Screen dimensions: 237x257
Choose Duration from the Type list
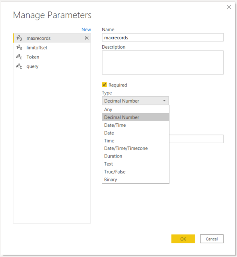pos(135,156)
